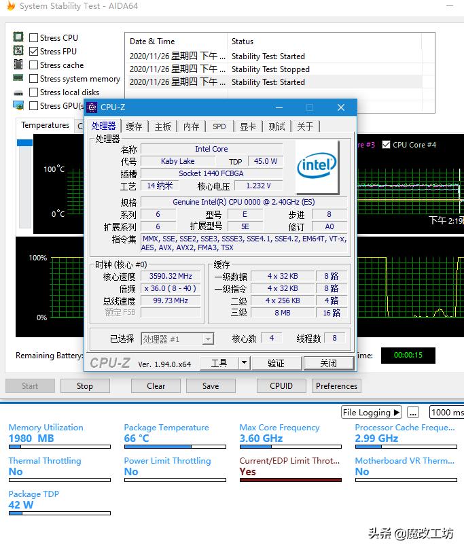Click the elapsed time 00:00:15 display

[408, 356]
